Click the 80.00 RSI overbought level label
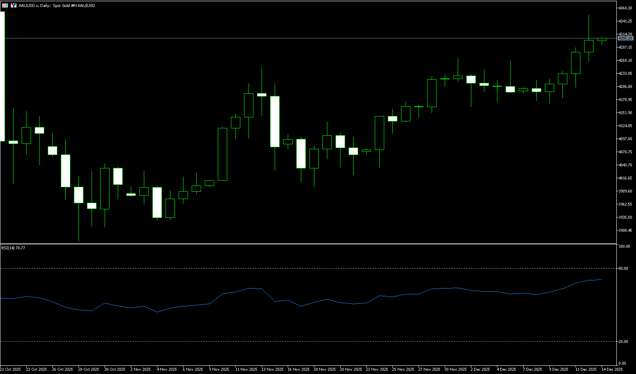Screen dimensions: 636x374 623,269
